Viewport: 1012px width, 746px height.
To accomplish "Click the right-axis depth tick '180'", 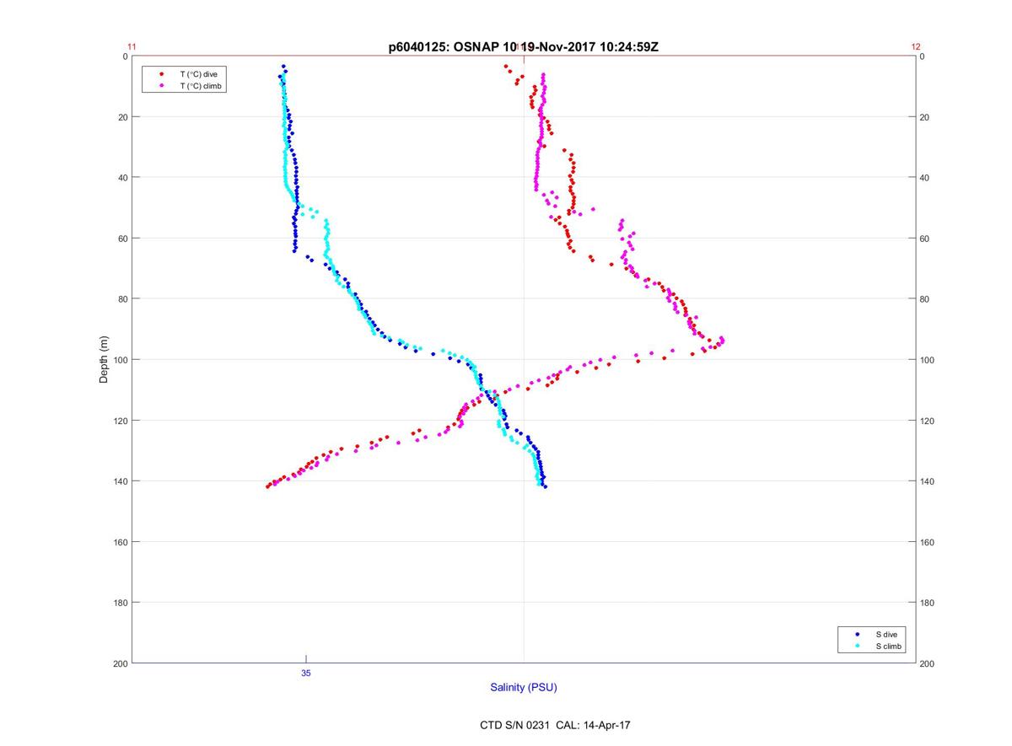I will click(x=928, y=603).
